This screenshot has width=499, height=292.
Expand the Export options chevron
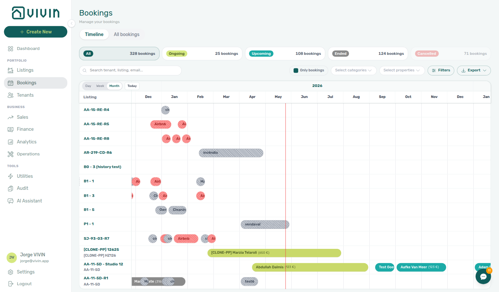click(485, 70)
